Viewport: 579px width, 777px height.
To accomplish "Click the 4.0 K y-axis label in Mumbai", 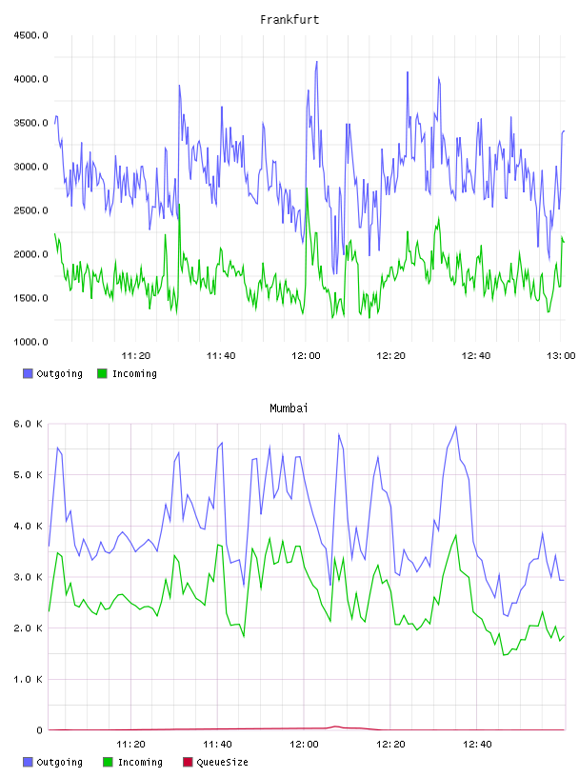I will 28,526.
